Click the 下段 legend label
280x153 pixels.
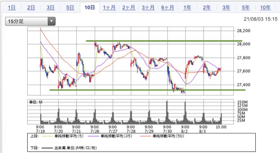click(34, 148)
